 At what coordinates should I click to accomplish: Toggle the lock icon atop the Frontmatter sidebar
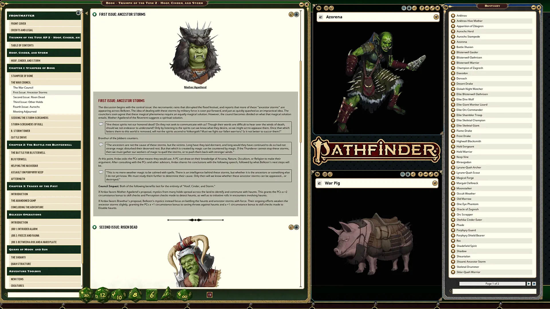78,13
